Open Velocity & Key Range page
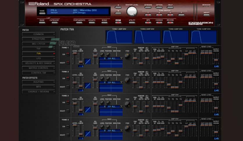The height and width of the screenshot is (141, 243). tap(39, 63)
